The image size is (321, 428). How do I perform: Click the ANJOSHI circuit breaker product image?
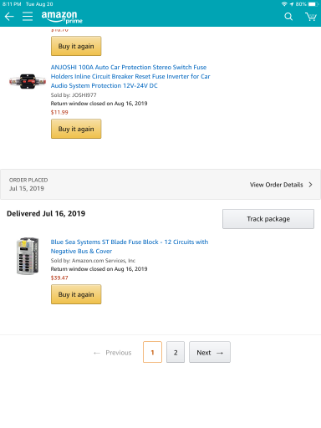click(x=28, y=81)
